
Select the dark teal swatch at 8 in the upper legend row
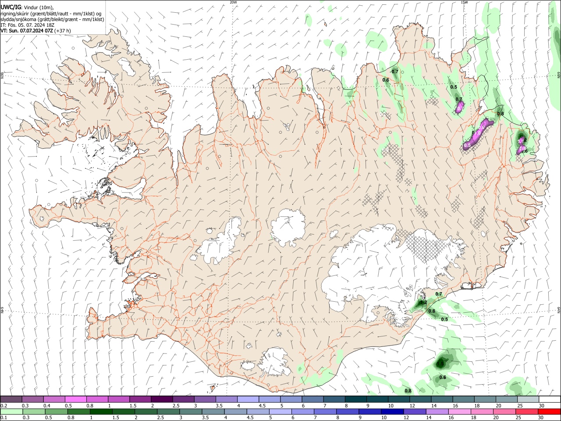coord(356,399)
